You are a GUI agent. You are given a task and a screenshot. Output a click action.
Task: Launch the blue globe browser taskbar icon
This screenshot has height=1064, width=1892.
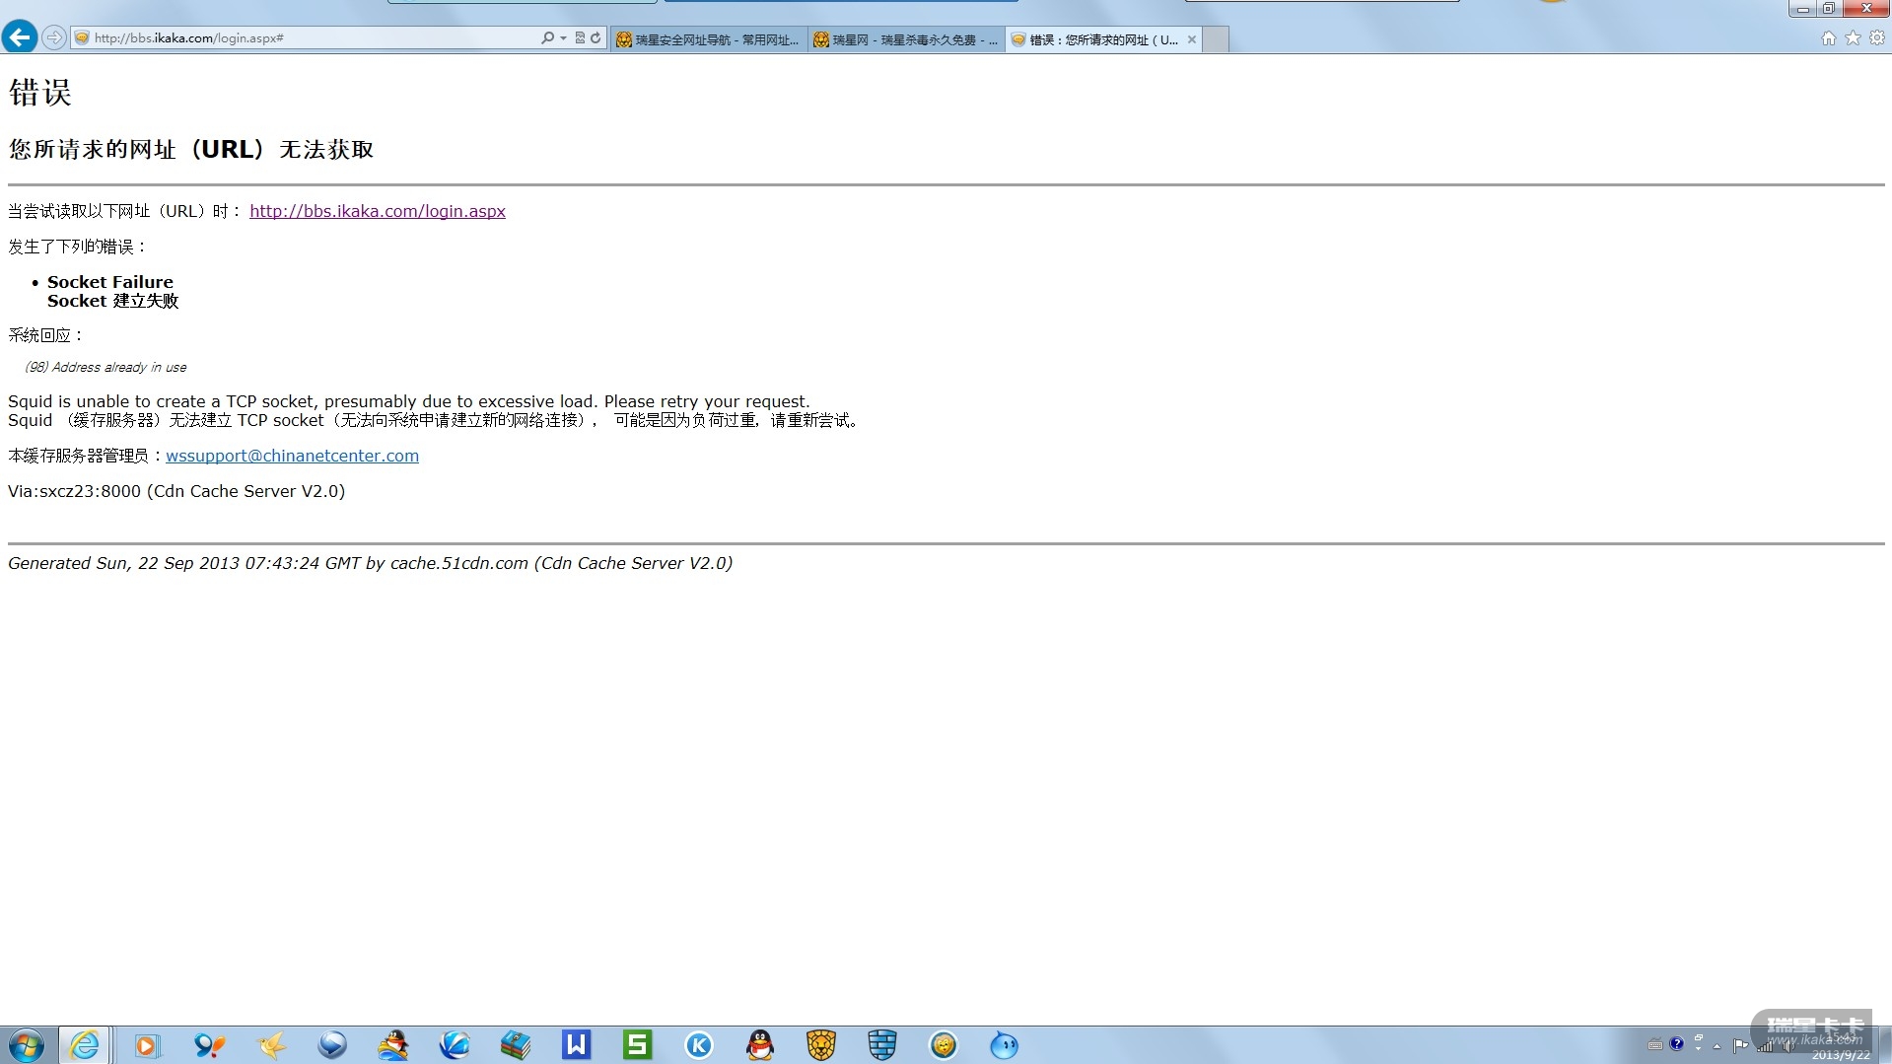point(455,1045)
